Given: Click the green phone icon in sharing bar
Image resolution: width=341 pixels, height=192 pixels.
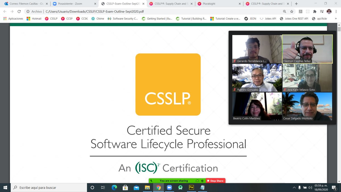Looking at the screenshot, I should pos(151,181).
